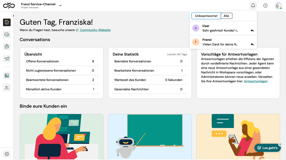Open the Conversations chat bubble icon
The height and width of the screenshot is (160, 286).
7,35
